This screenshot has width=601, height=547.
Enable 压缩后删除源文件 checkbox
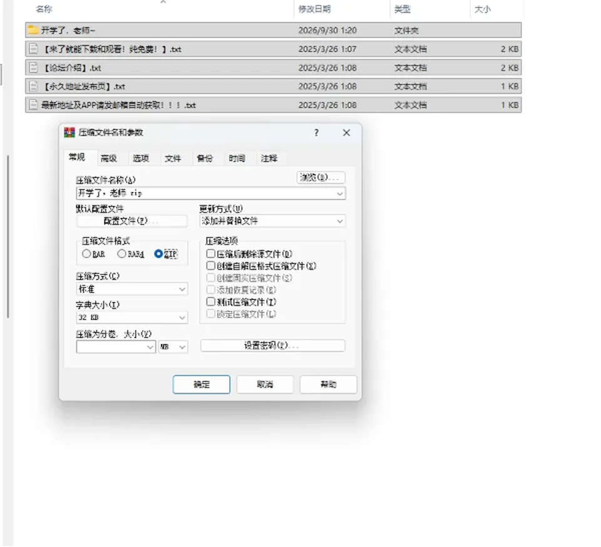(x=210, y=253)
